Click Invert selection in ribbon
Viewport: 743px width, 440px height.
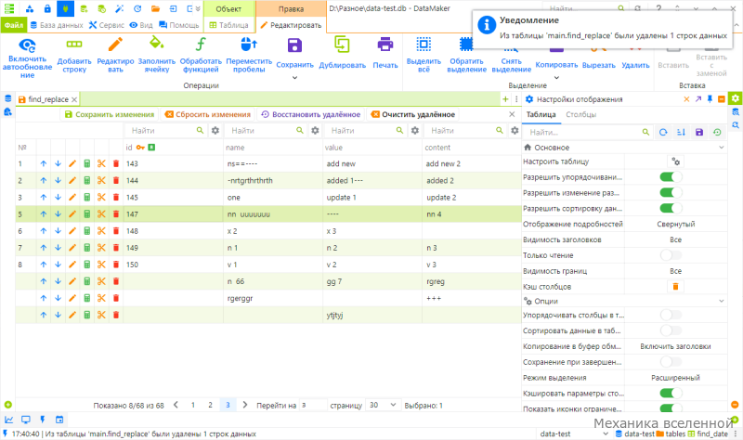point(466,56)
